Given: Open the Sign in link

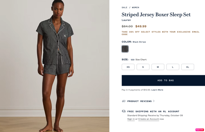Looking at the screenshot, I should point(131,119).
